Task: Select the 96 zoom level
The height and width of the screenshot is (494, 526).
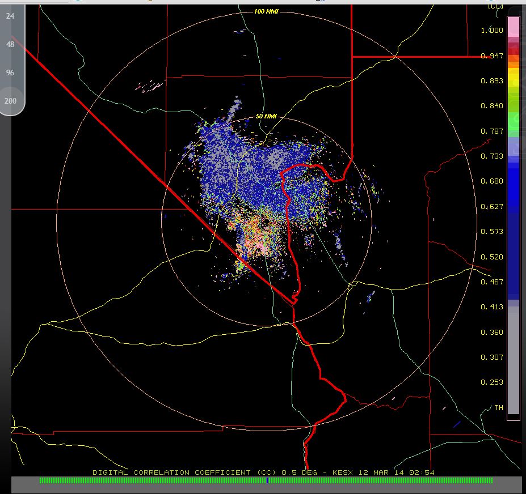Action: (10, 73)
